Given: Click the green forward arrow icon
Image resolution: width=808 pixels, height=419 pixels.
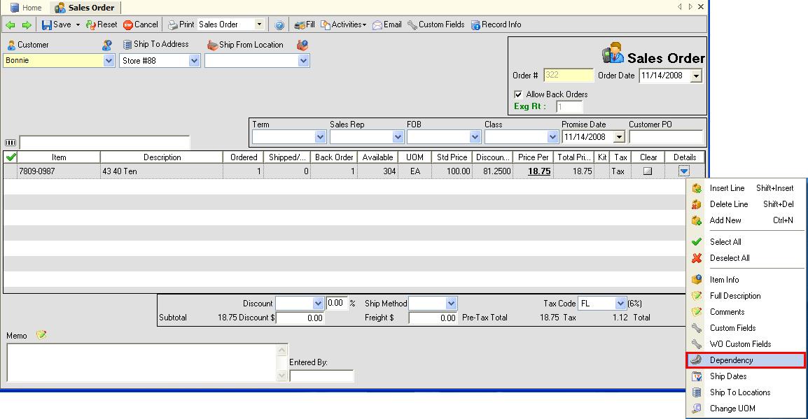Looking at the screenshot, I should 27,24.
